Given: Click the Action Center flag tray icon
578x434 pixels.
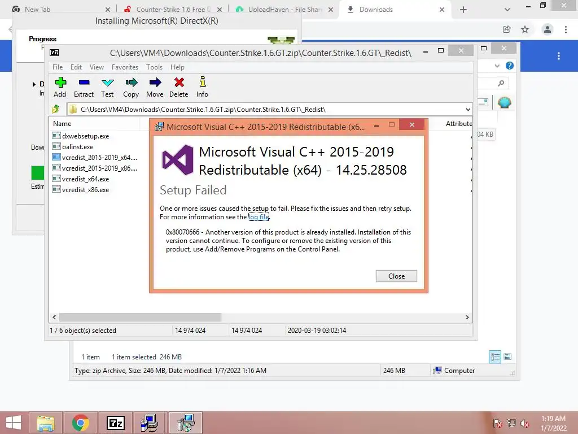Looking at the screenshot, I should tap(497, 423).
